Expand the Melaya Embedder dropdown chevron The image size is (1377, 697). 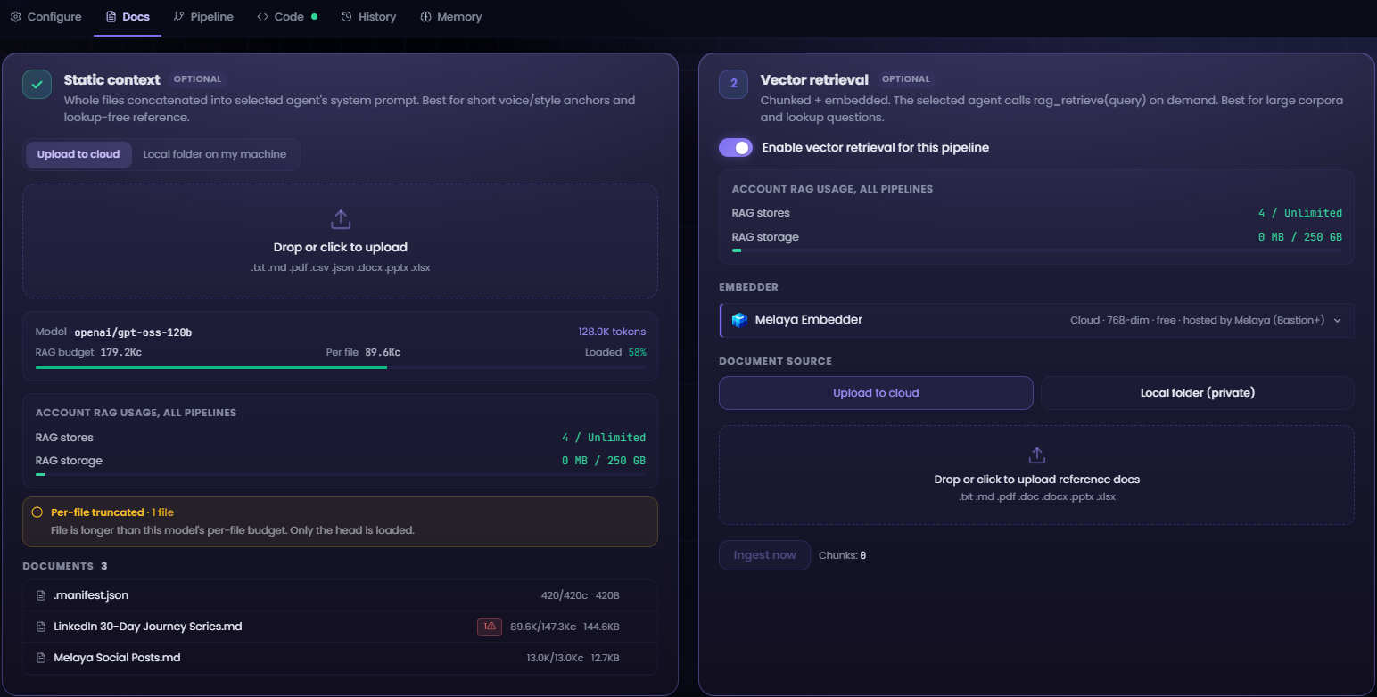1337,321
